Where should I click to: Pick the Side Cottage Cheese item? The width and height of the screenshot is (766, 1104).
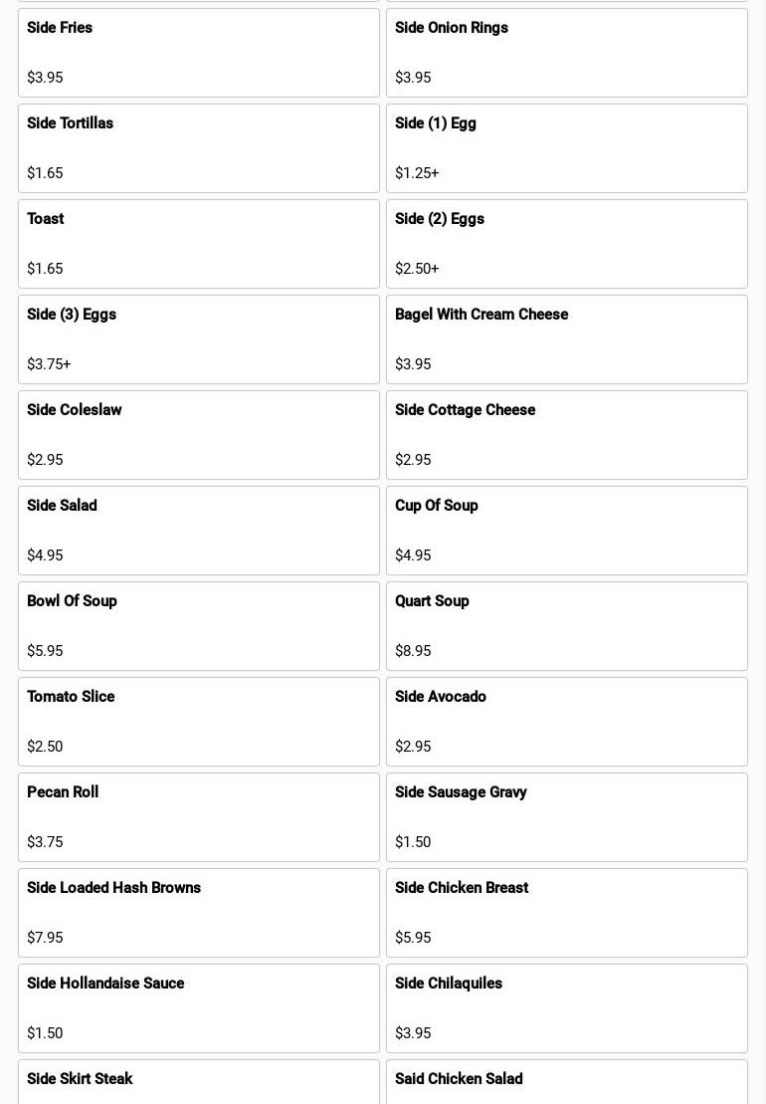(x=566, y=435)
